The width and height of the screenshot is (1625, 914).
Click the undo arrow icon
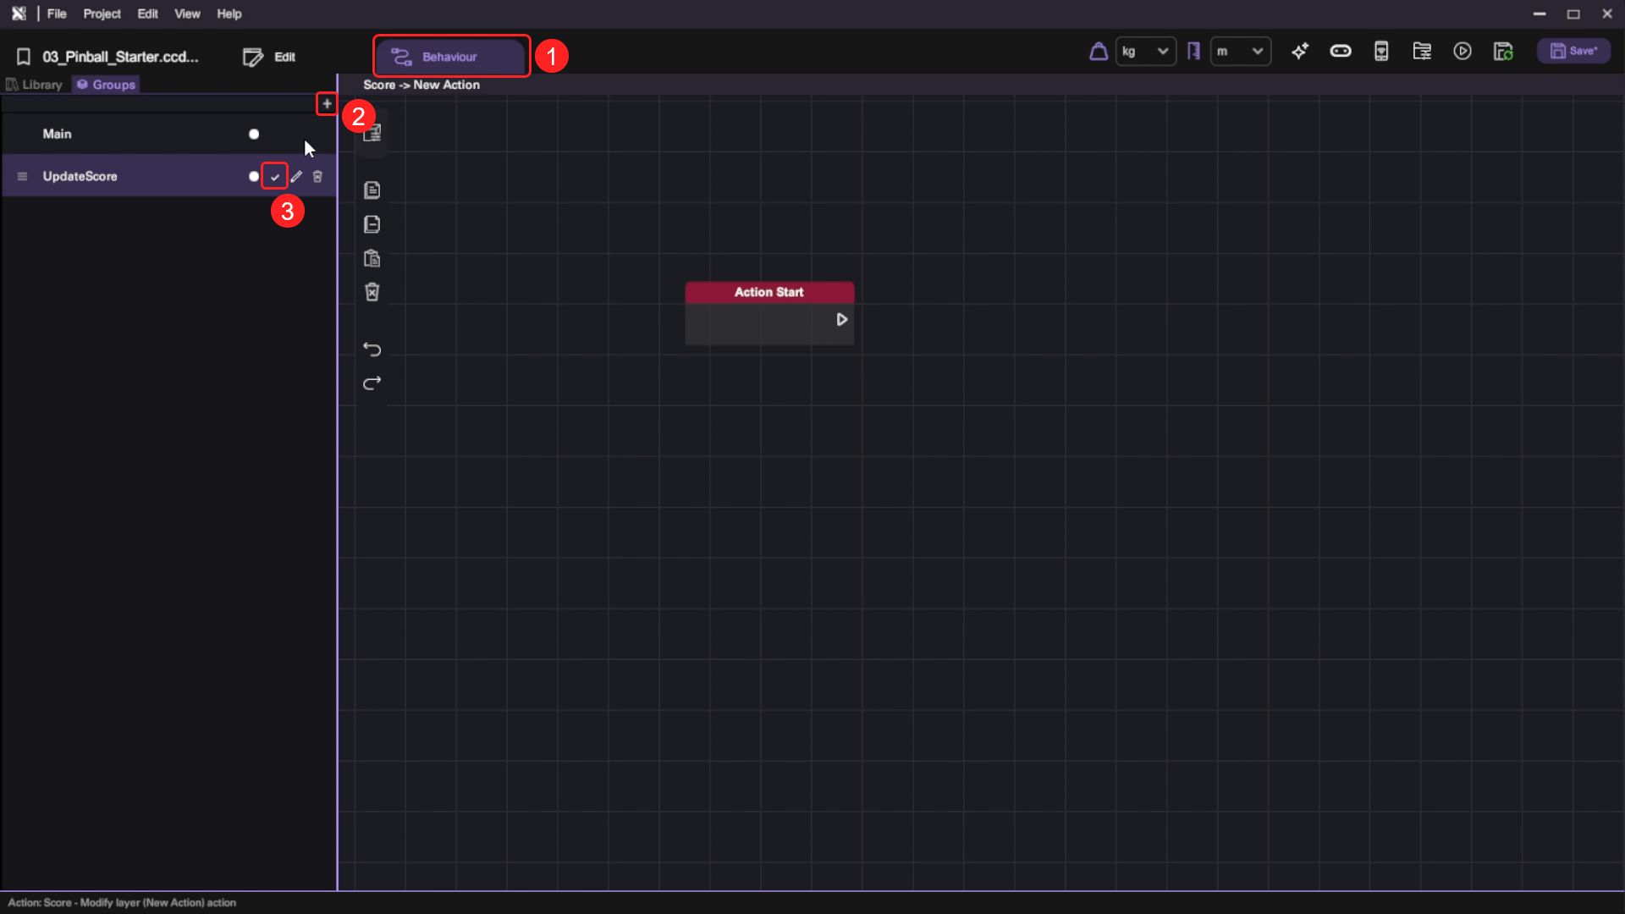pyautogui.click(x=372, y=350)
